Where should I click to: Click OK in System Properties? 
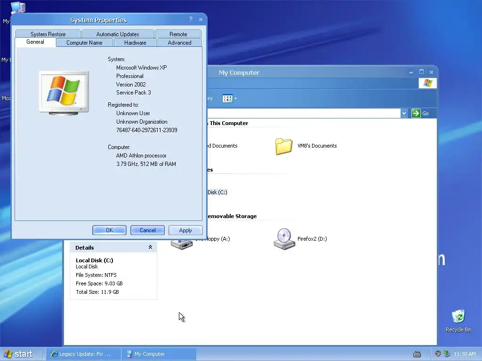(x=109, y=230)
